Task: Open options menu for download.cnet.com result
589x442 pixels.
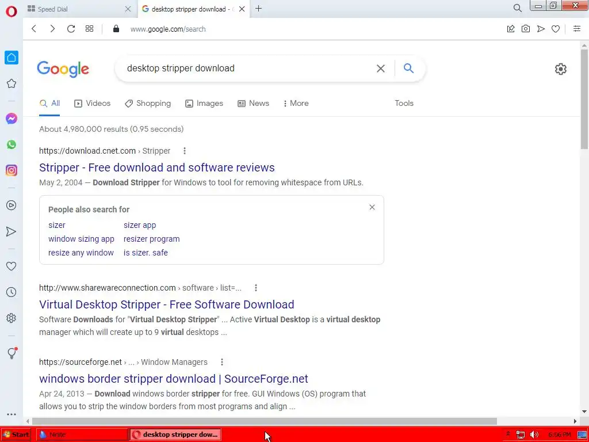Action: click(185, 151)
